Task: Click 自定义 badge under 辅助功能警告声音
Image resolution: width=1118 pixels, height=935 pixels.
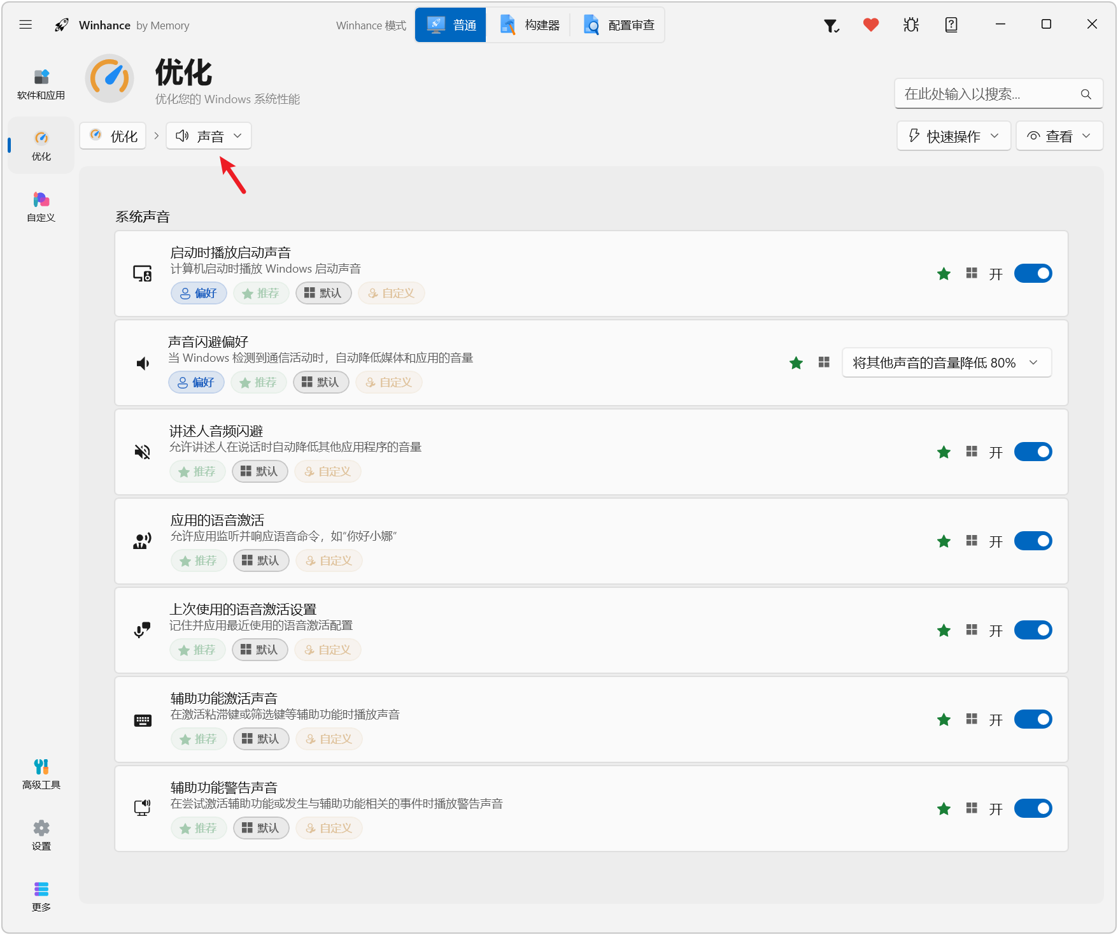Action: 329,828
